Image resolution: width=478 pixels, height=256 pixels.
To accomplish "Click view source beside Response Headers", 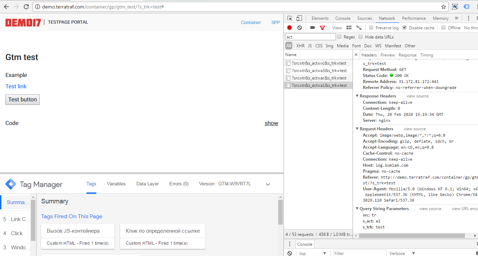I will [417, 96].
